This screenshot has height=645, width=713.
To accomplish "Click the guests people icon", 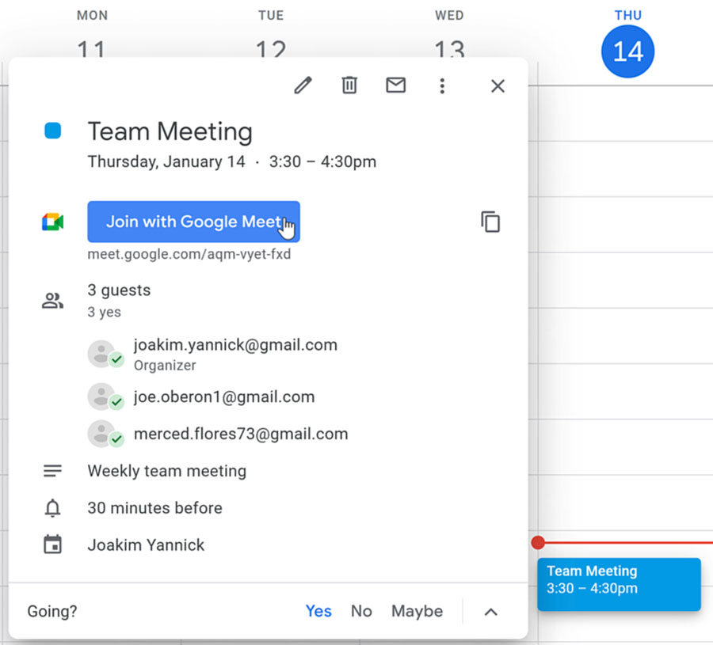I will click(x=52, y=300).
